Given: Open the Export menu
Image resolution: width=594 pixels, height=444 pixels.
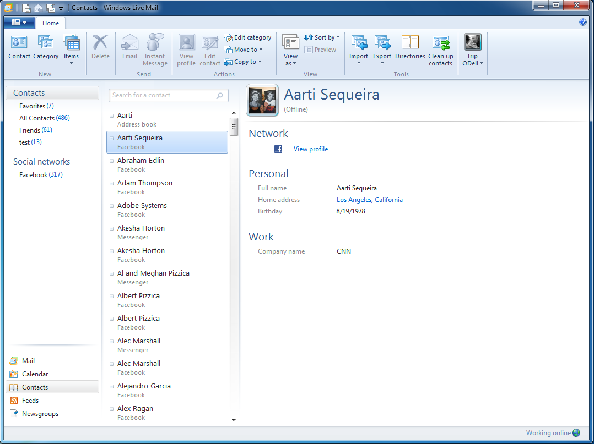Looking at the screenshot, I should 382,49.
